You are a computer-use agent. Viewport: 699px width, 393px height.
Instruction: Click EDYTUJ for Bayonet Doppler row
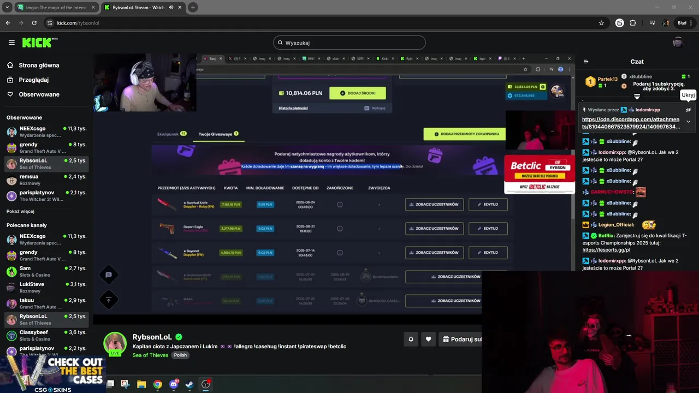click(x=488, y=253)
